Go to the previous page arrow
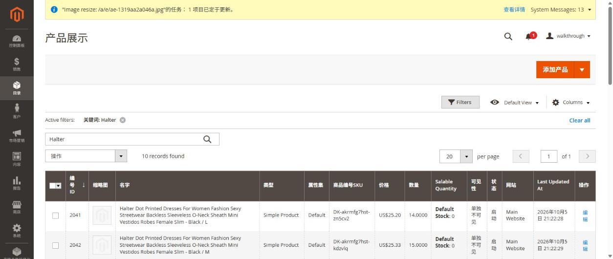The height and width of the screenshot is (259, 613). (521, 156)
